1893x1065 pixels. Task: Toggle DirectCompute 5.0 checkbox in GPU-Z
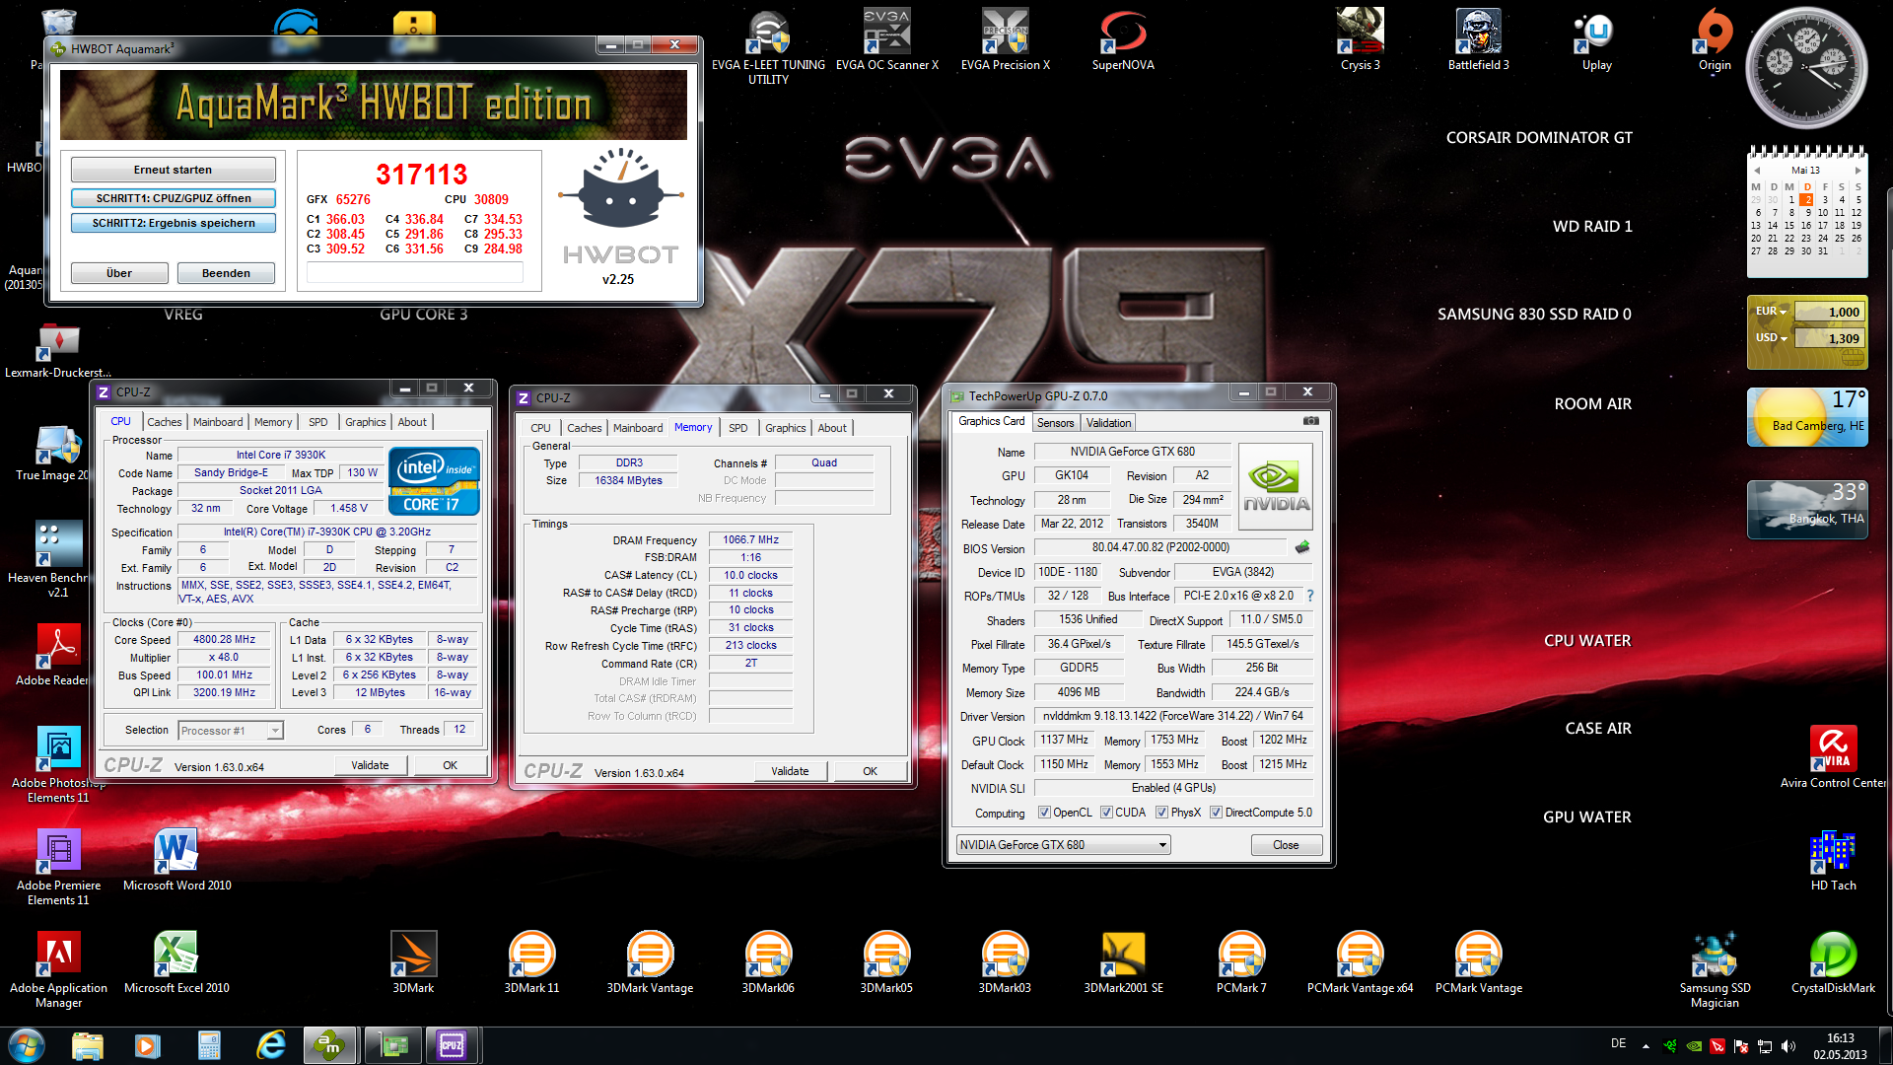tap(1217, 813)
